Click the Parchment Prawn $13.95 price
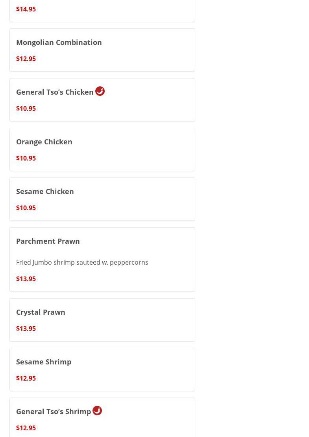The image size is (309, 437). 26,279
